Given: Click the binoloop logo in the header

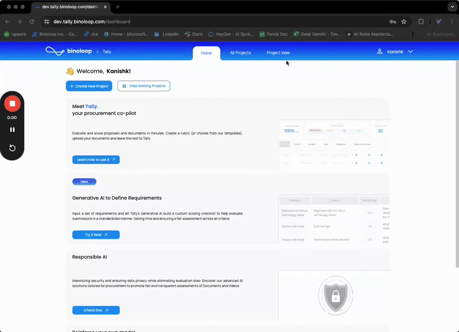Looking at the screenshot, I should coord(69,51).
